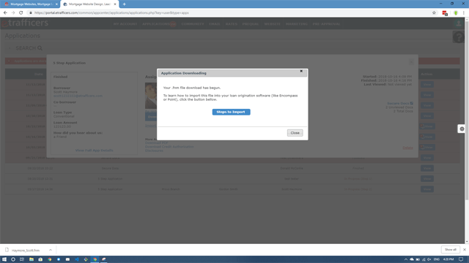Click the browser forward arrow

pos(13,13)
